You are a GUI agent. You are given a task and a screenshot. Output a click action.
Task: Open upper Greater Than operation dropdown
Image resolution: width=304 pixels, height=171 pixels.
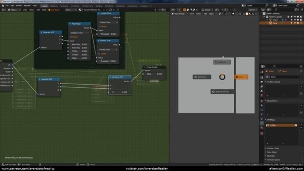point(108,22)
